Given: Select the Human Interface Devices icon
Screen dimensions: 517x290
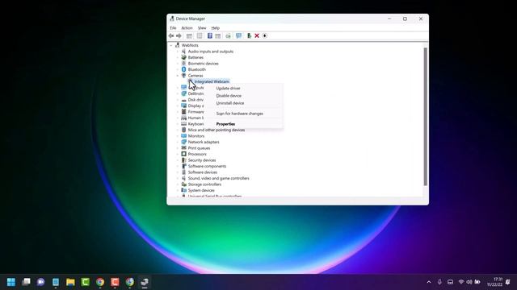Looking at the screenshot, I should coord(184,118).
